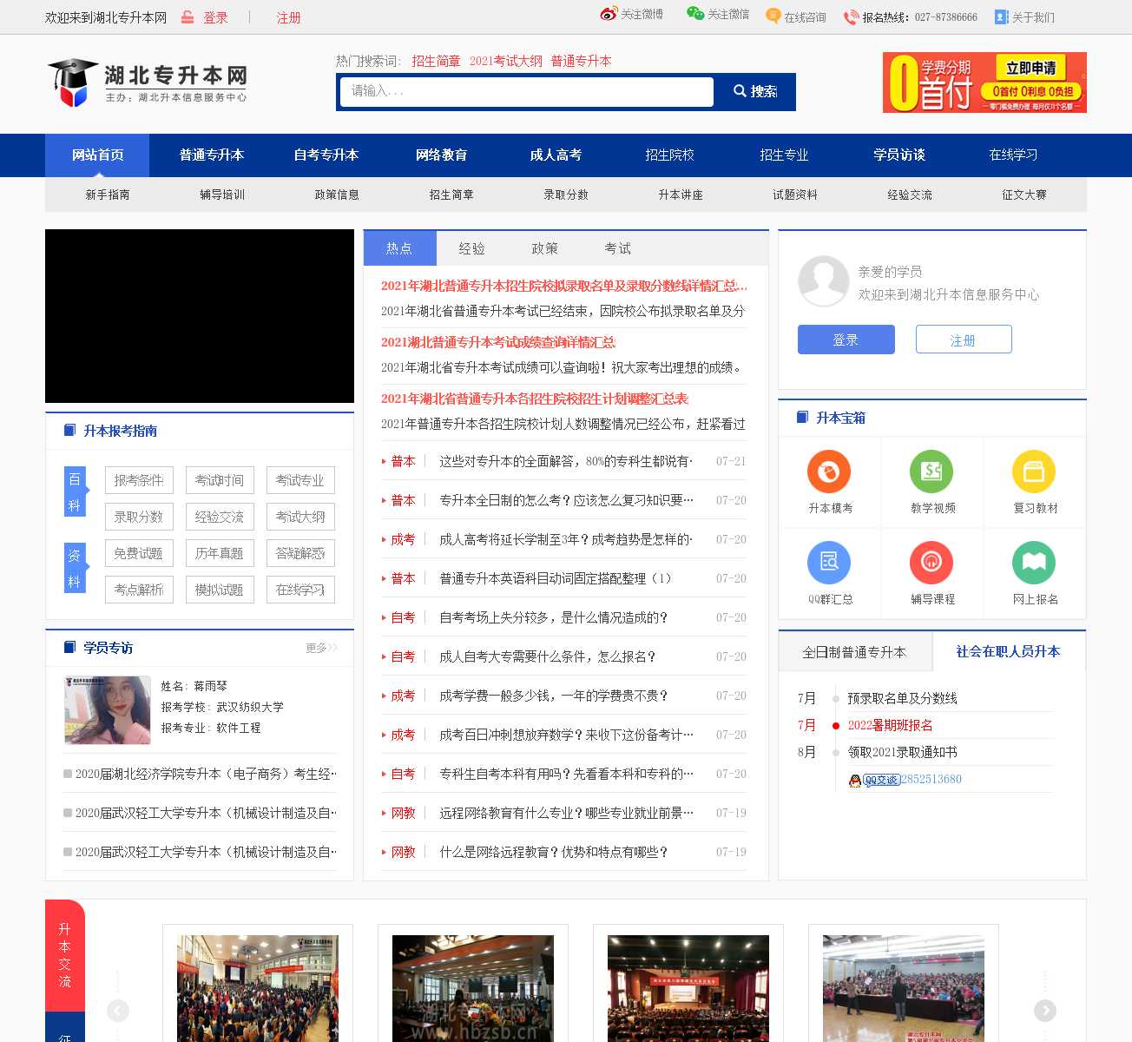Screen dimensions: 1132x1042
Task: Click the 关注微信 WeChat icon
Action: 695,14
